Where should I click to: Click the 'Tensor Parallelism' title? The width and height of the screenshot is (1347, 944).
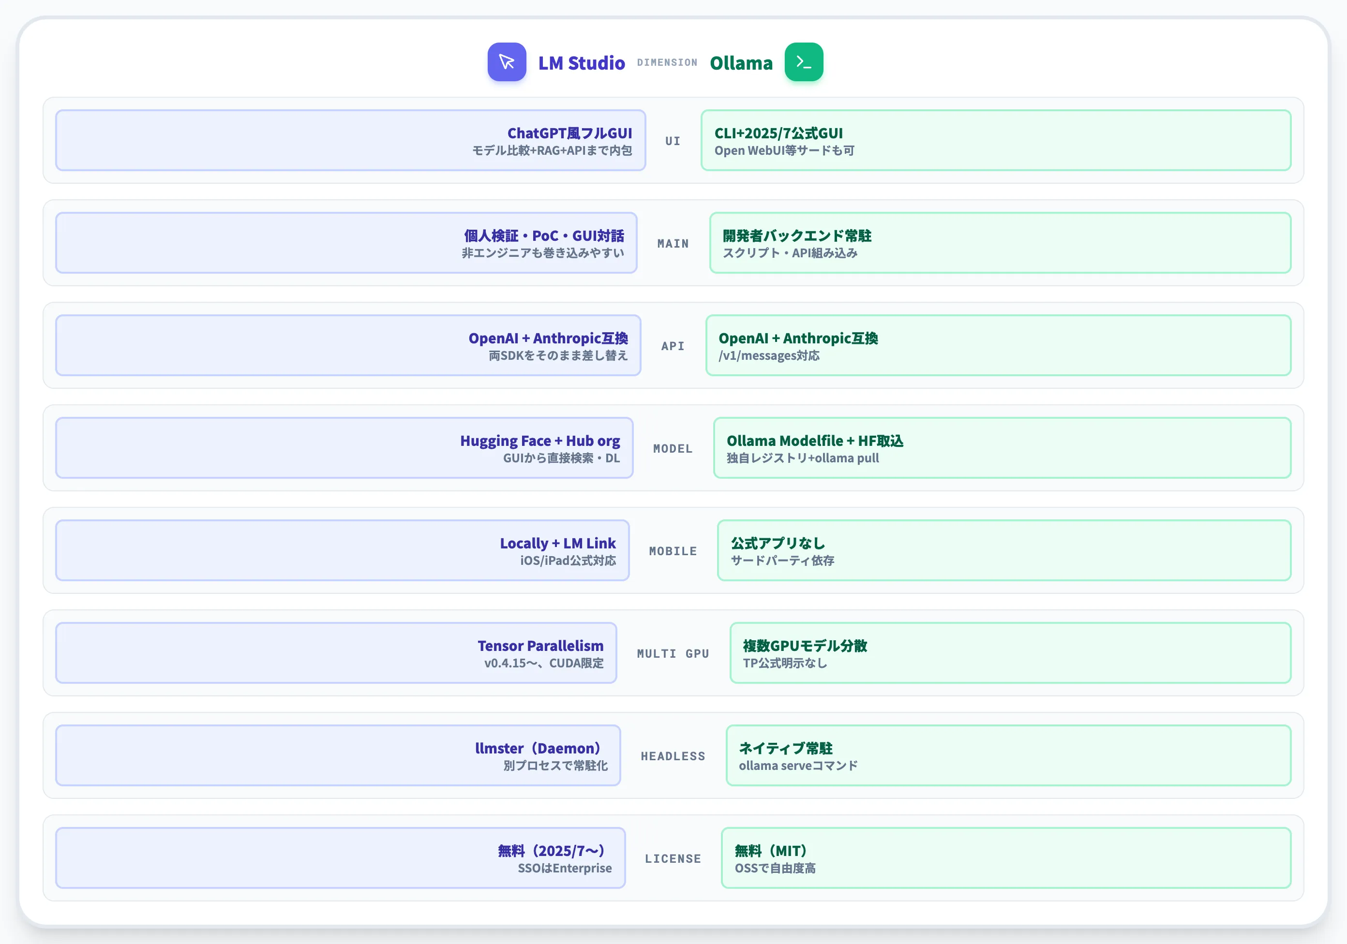(x=540, y=646)
